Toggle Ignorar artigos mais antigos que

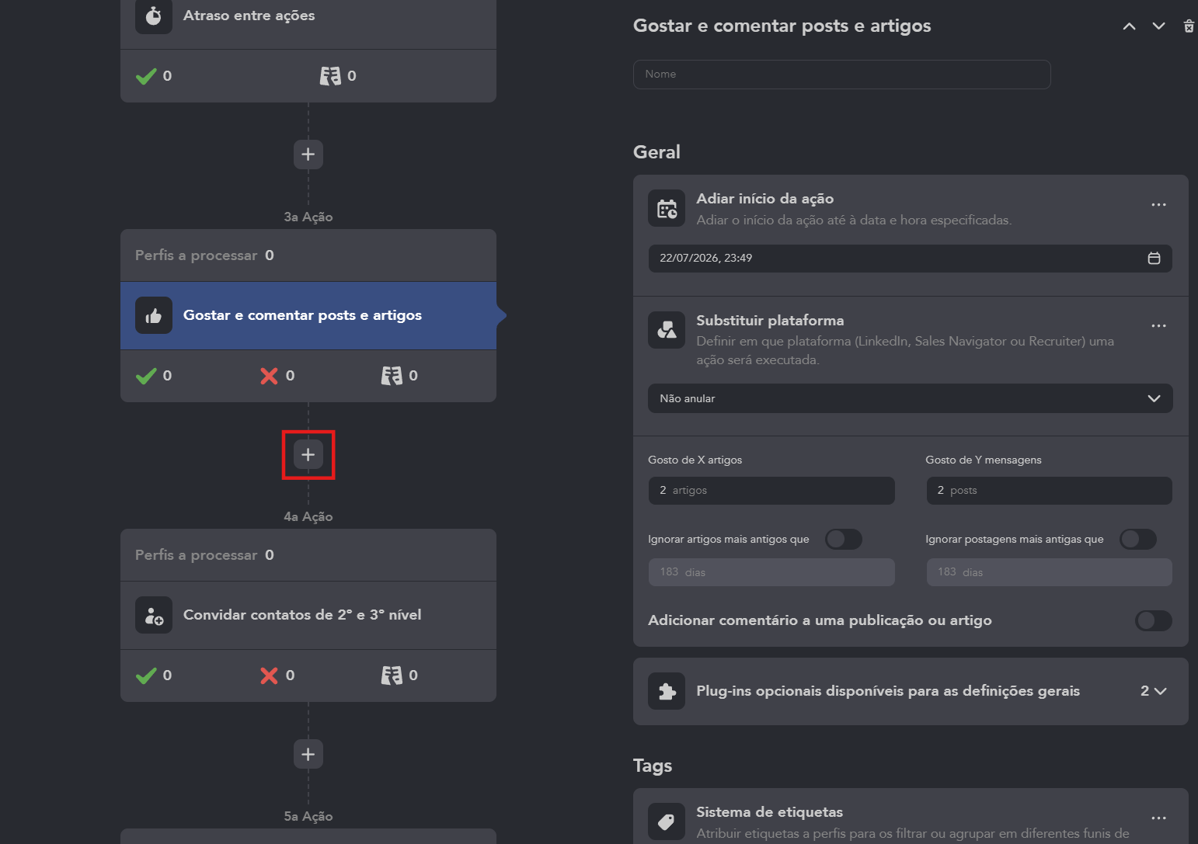tap(844, 539)
